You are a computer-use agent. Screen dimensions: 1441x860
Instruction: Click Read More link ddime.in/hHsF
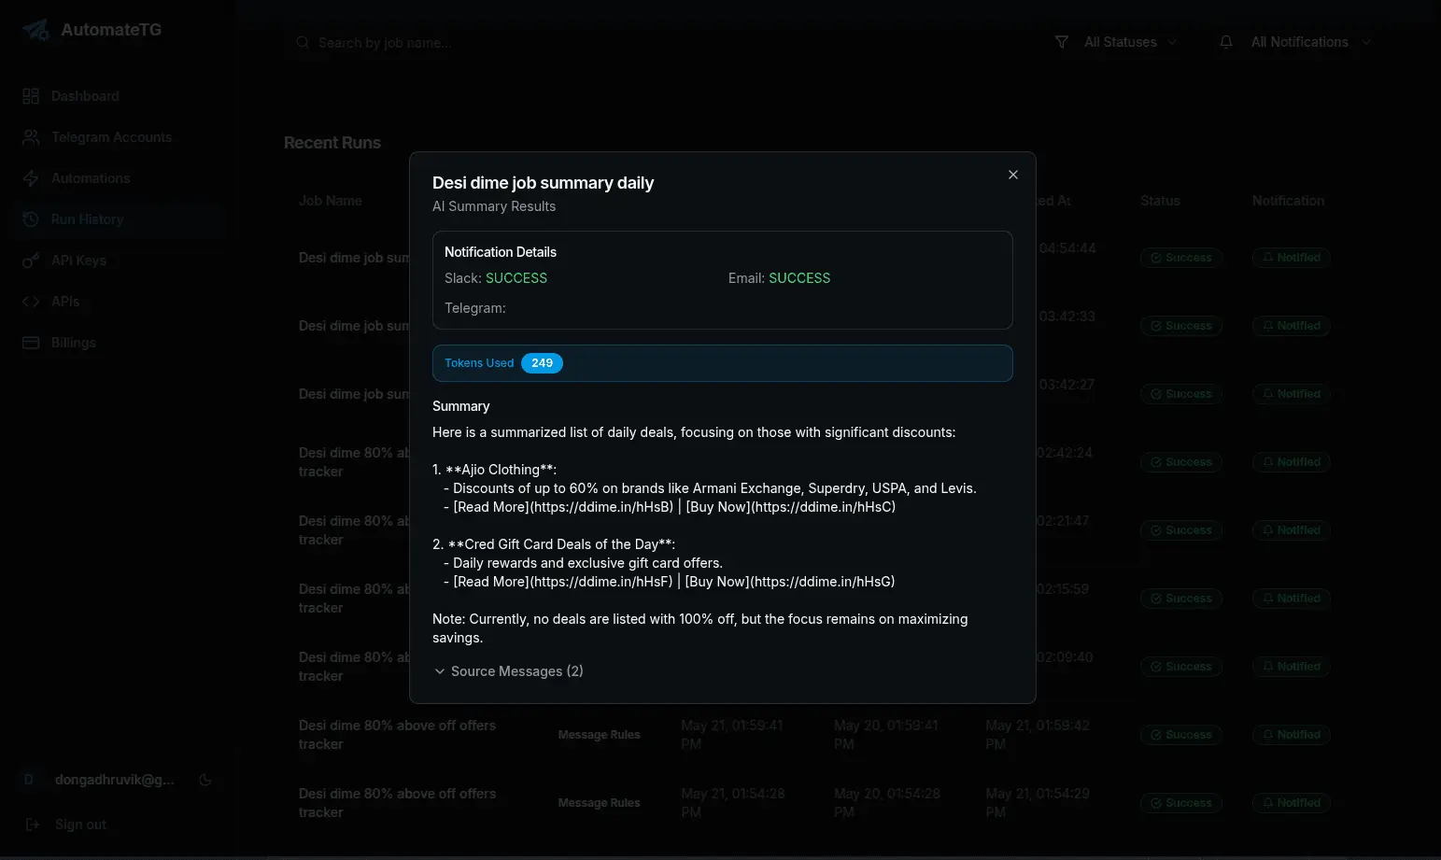[x=563, y=582]
